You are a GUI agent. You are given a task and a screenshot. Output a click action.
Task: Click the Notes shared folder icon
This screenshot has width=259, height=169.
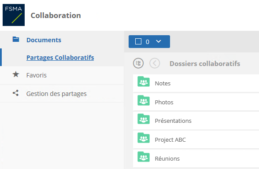coord(144,81)
